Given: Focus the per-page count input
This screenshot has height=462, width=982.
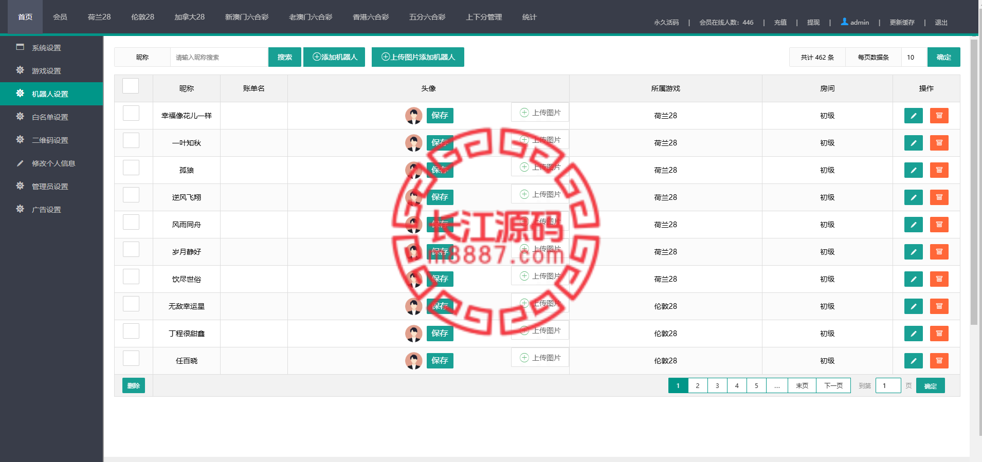Looking at the screenshot, I should (x=914, y=57).
